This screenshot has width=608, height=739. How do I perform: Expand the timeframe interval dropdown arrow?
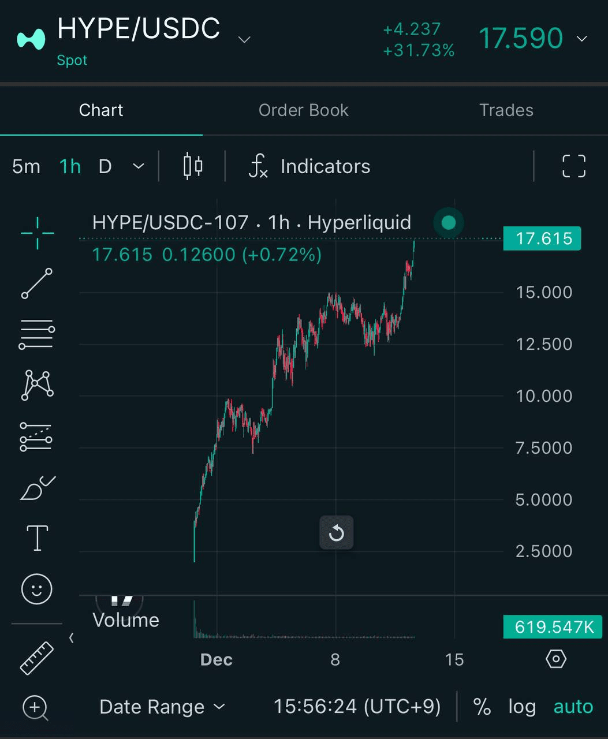click(139, 166)
